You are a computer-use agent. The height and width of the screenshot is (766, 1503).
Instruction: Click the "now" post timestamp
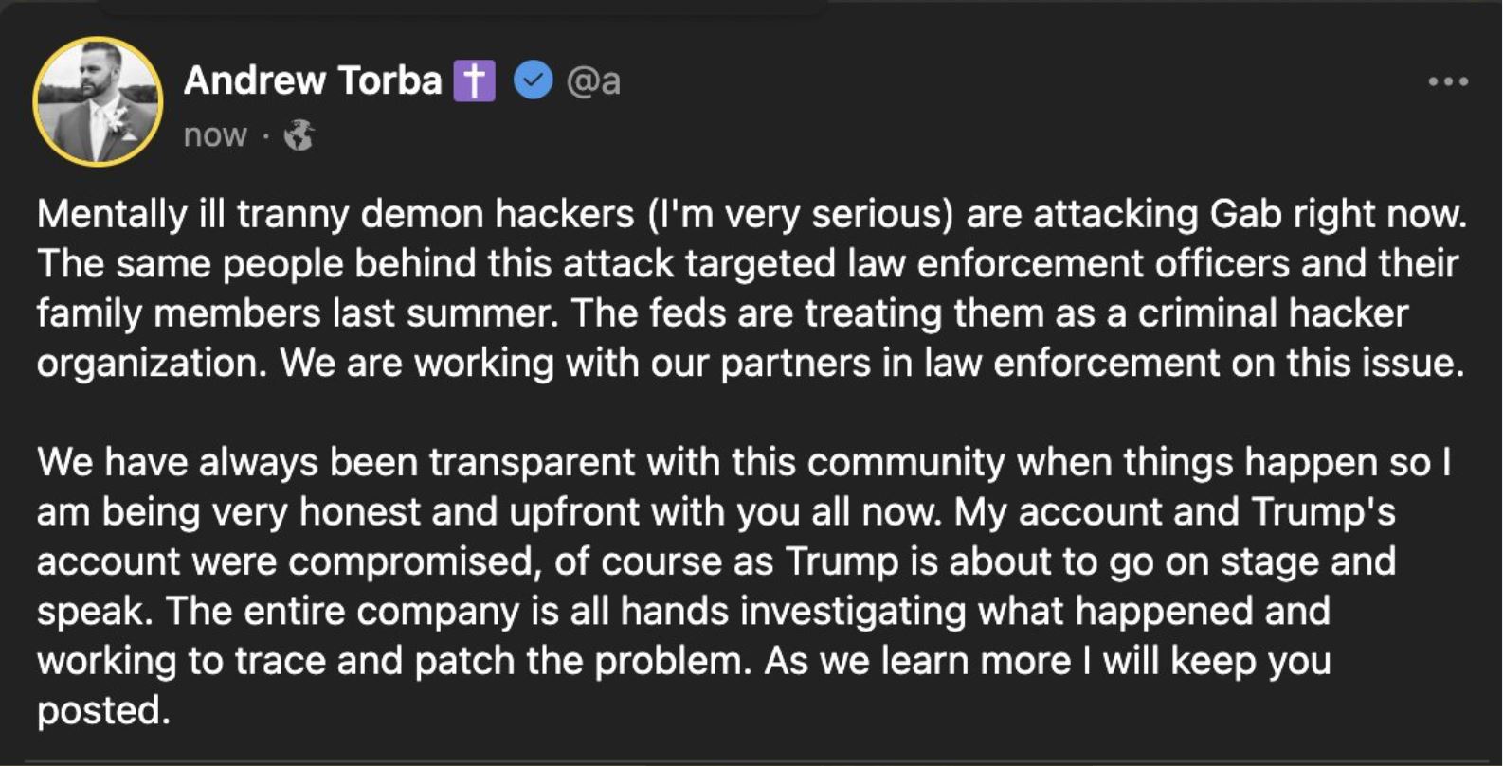215,135
